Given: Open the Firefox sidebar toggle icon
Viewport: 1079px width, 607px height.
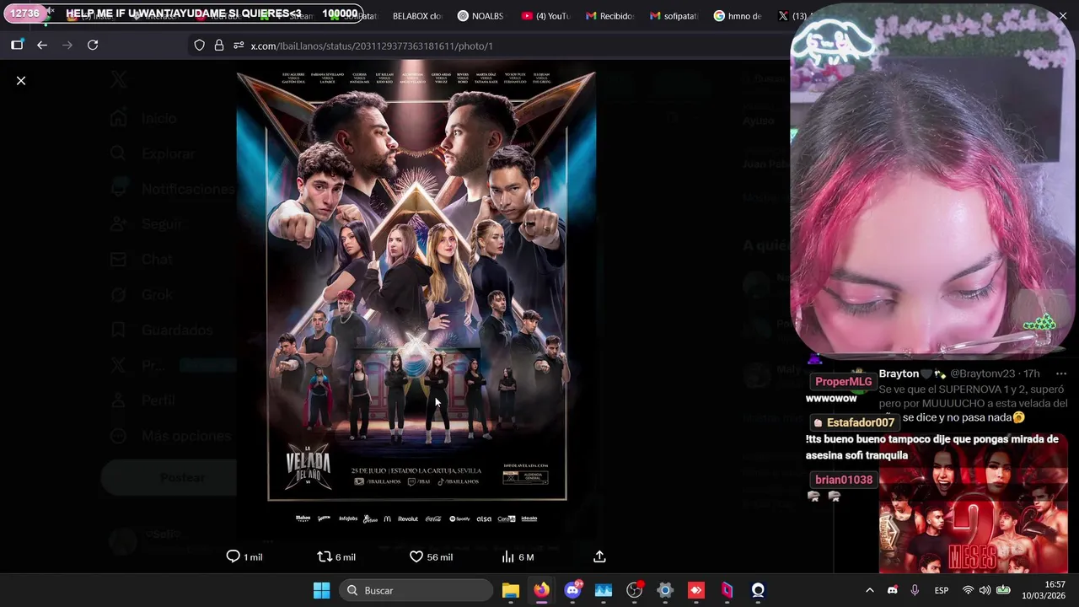Looking at the screenshot, I should [x=17, y=46].
